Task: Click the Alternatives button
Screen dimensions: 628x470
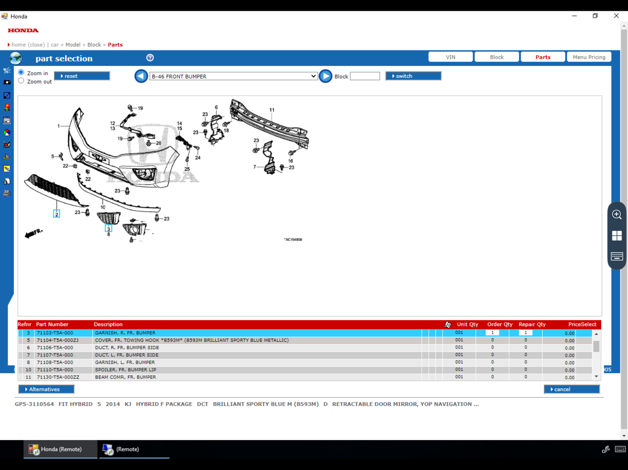Action: point(46,389)
